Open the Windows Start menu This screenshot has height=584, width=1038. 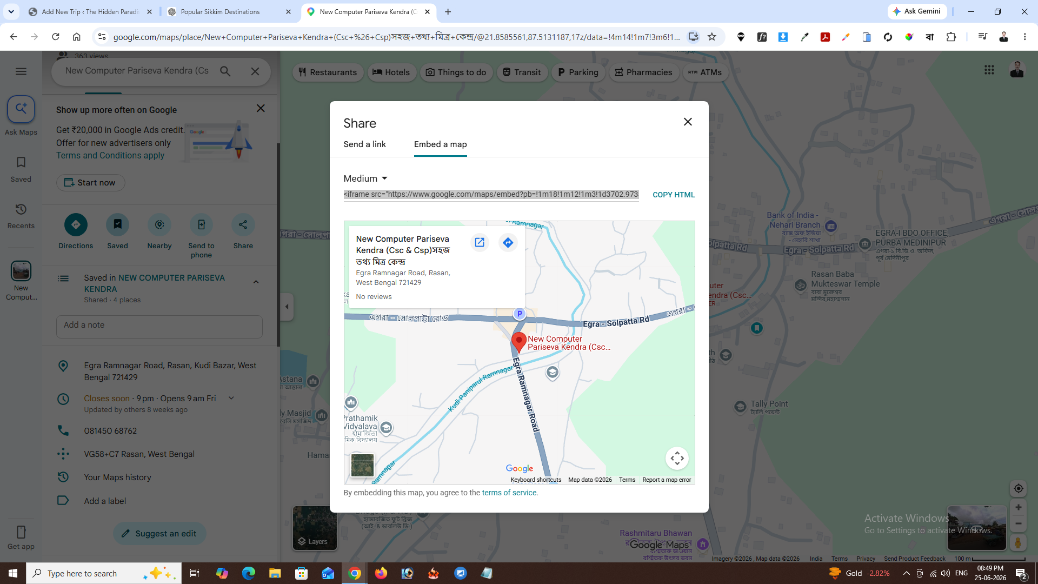pos(13,573)
